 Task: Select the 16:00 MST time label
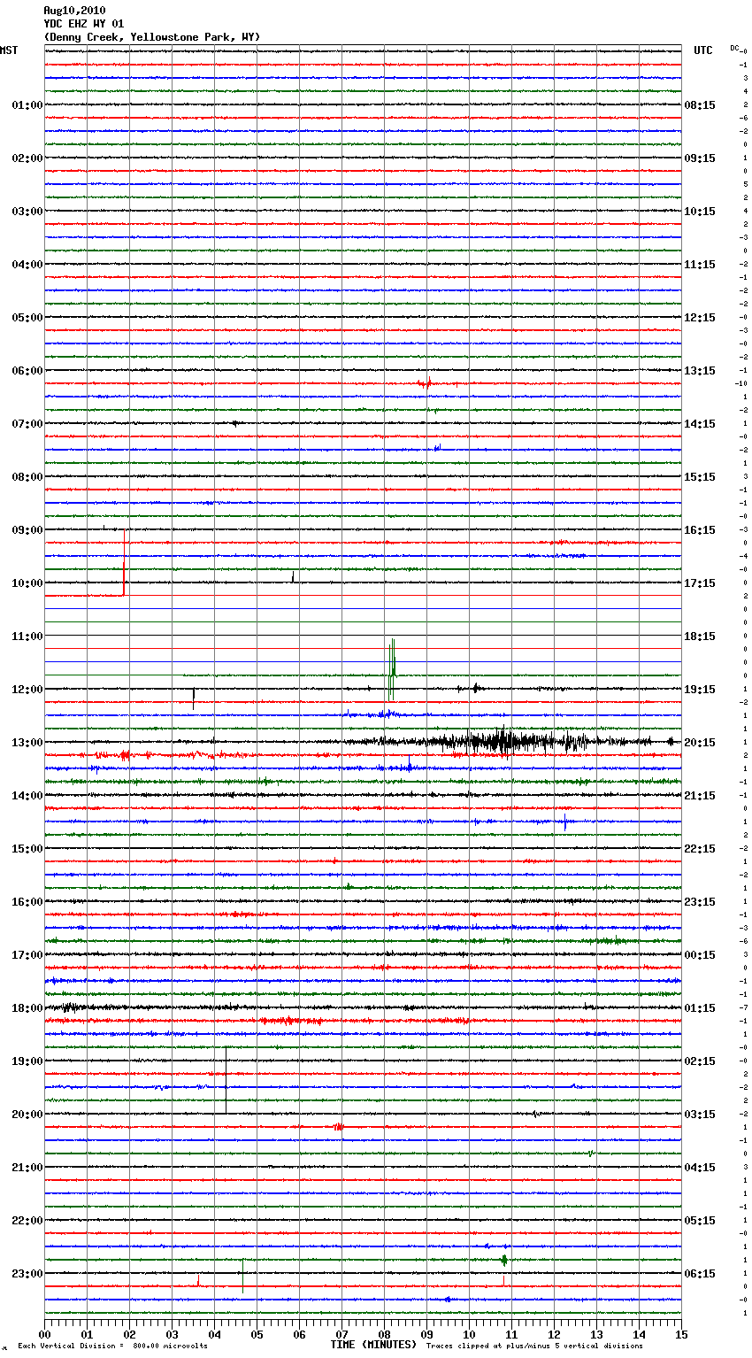pyautogui.click(x=27, y=902)
